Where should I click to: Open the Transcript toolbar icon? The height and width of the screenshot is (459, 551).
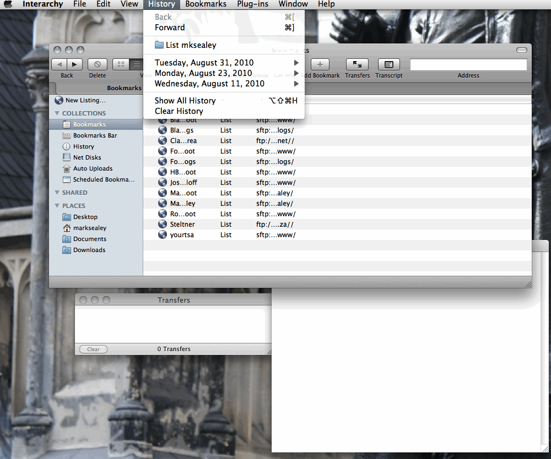coord(388,64)
